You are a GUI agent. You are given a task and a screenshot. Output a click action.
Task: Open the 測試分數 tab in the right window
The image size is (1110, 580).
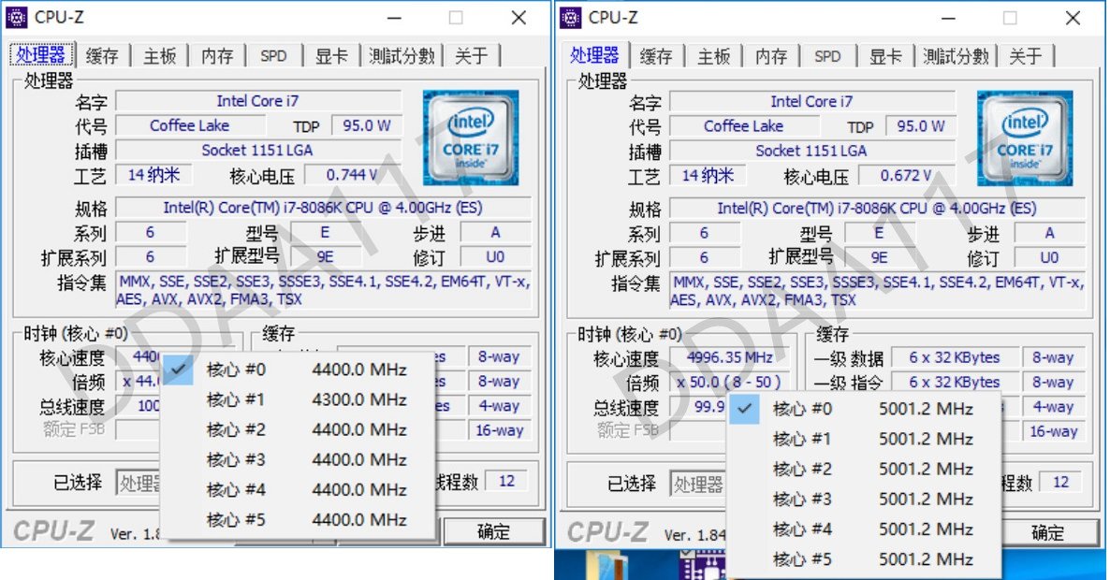point(956,56)
